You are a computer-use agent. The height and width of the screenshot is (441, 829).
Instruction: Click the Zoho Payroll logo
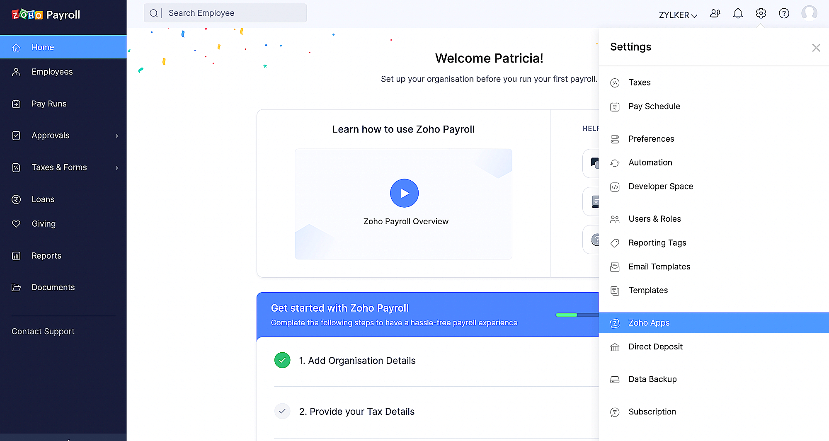46,15
